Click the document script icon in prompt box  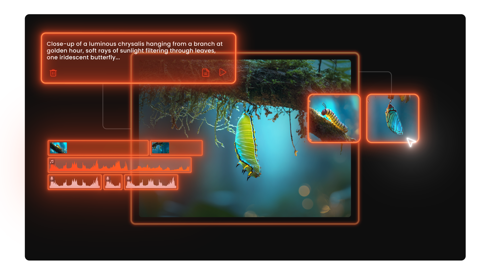click(x=206, y=73)
